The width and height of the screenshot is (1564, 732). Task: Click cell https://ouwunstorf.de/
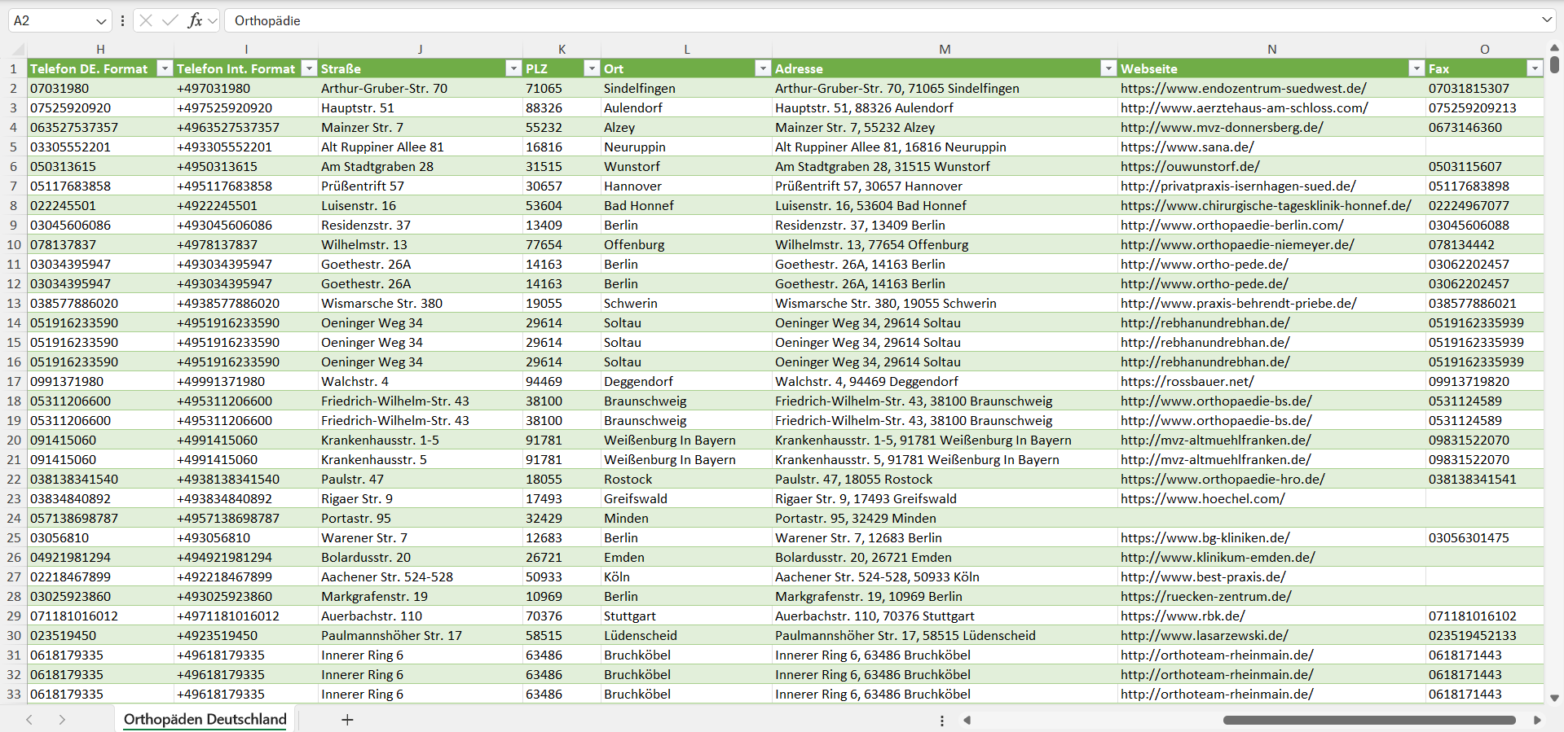click(1271, 166)
